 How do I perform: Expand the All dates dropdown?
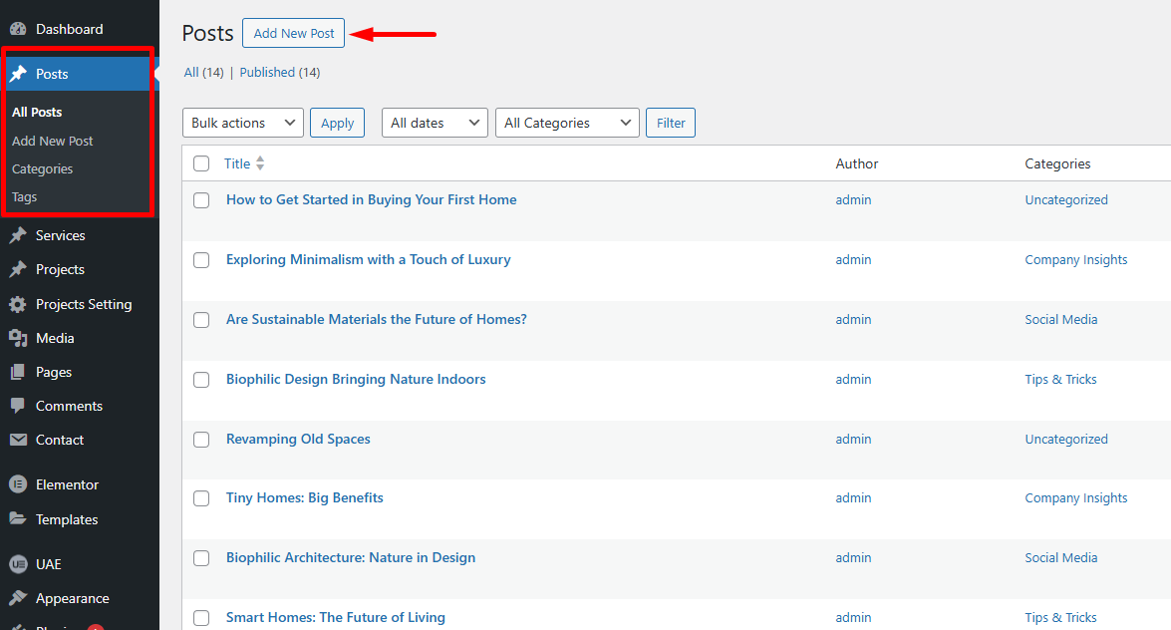point(435,123)
